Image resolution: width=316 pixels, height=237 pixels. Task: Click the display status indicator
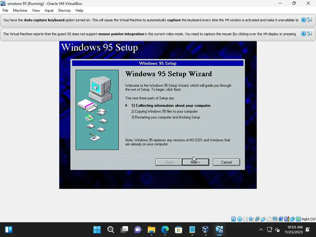point(275,219)
